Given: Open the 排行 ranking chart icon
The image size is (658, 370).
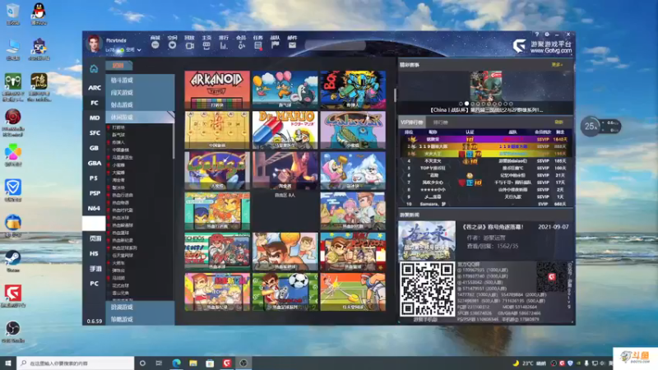Looking at the screenshot, I should coord(224,45).
